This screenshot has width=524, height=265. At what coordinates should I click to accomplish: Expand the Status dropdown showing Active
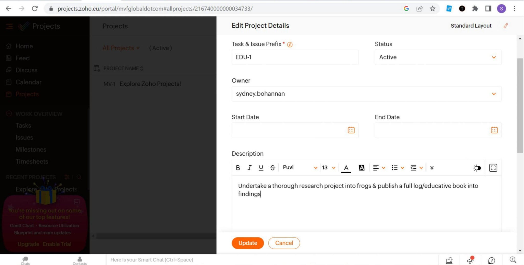(494, 57)
